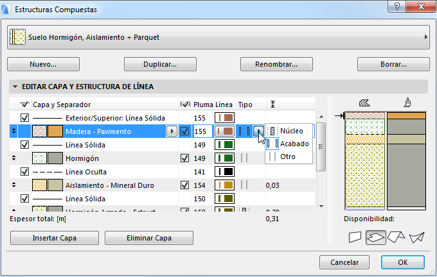Click the hatch icon of Aislamiento - Mineral Duro

coord(39,185)
